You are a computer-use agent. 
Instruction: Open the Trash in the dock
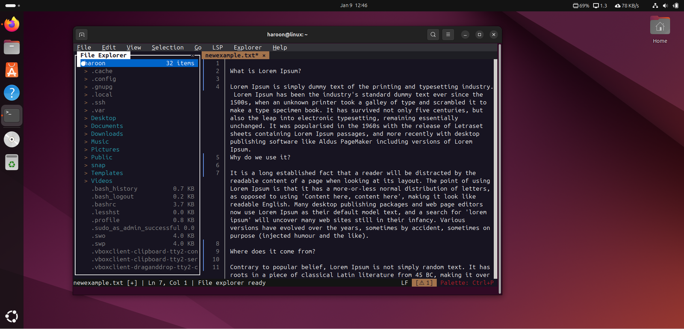tap(12, 163)
